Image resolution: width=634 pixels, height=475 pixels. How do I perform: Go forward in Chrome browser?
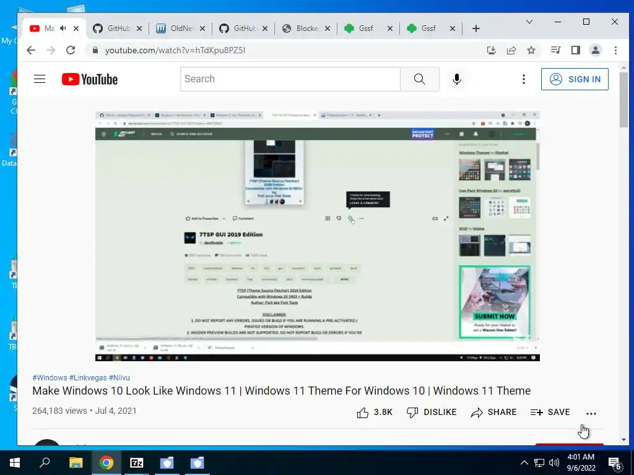click(51, 50)
